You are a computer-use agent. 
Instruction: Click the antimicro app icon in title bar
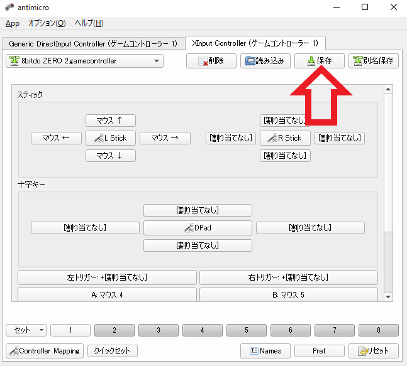[x=9, y=8]
